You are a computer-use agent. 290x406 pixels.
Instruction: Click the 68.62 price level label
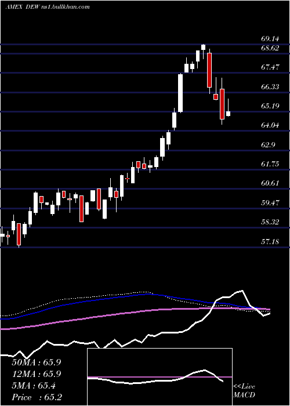pos(270,48)
